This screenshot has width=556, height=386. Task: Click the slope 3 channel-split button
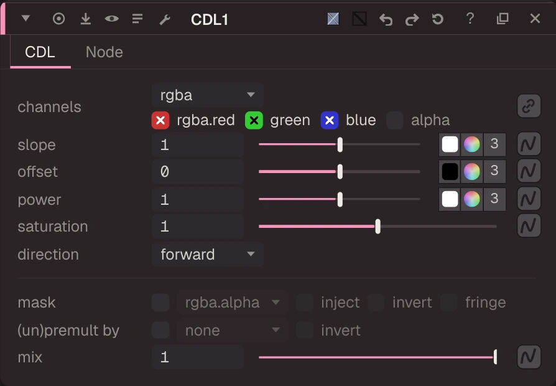(494, 144)
